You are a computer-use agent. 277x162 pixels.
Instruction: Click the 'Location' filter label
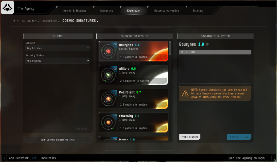[30, 43]
